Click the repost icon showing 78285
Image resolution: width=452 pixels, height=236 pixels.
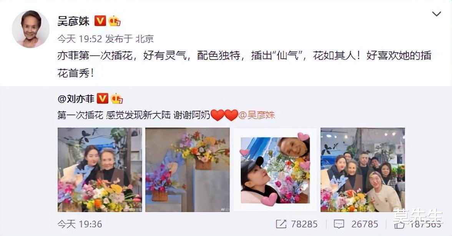(x=281, y=224)
